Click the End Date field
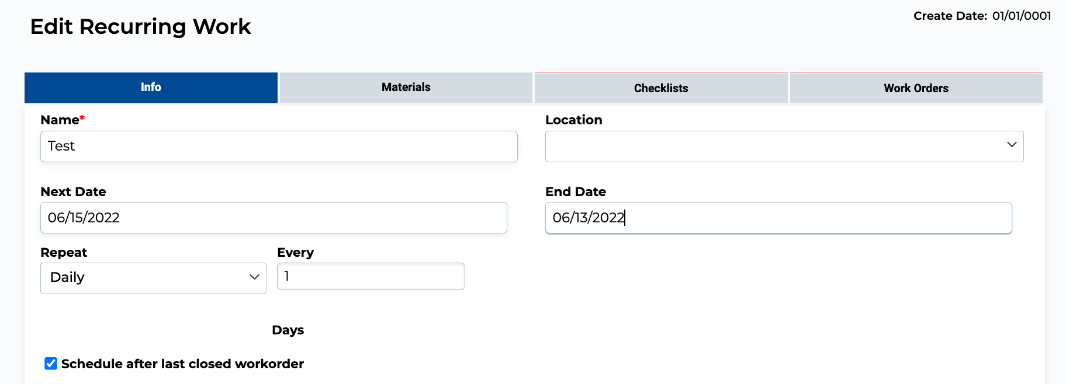Image resolution: width=1066 pixels, height=384 pixels. (778, 218)
